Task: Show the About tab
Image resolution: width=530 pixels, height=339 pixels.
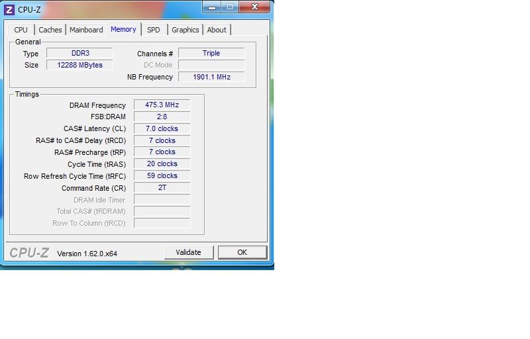Action: [217, 30]
